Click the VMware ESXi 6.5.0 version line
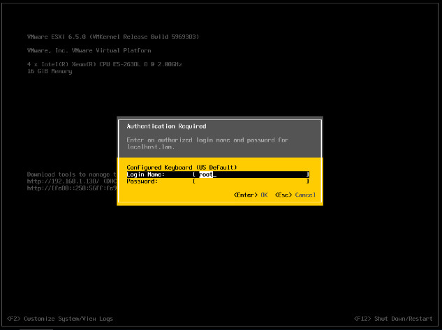442x330 pixels. coord(113,37)
